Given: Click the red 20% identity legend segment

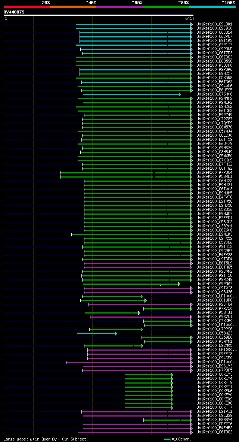Looking at the screenshot, I should (x=27, y=6).
